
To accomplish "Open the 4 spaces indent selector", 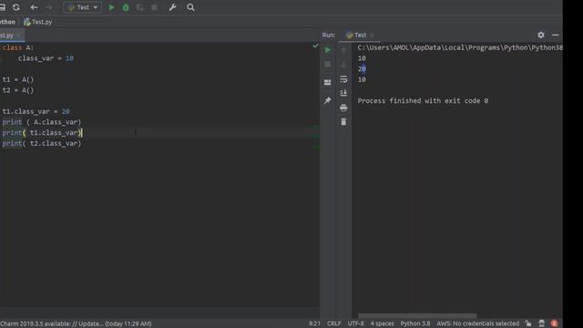I will pos(382,323).
